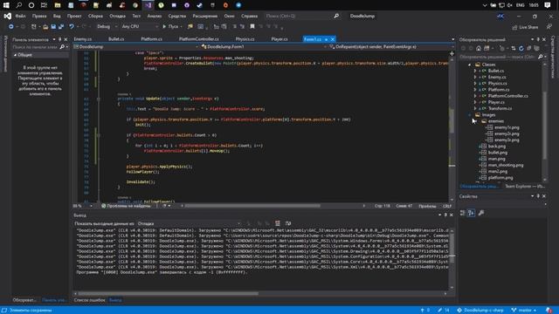Viewport: 559px width, 314px height.
Task: Click the Properties panel wrench icon
Action: tap(481, 213)
